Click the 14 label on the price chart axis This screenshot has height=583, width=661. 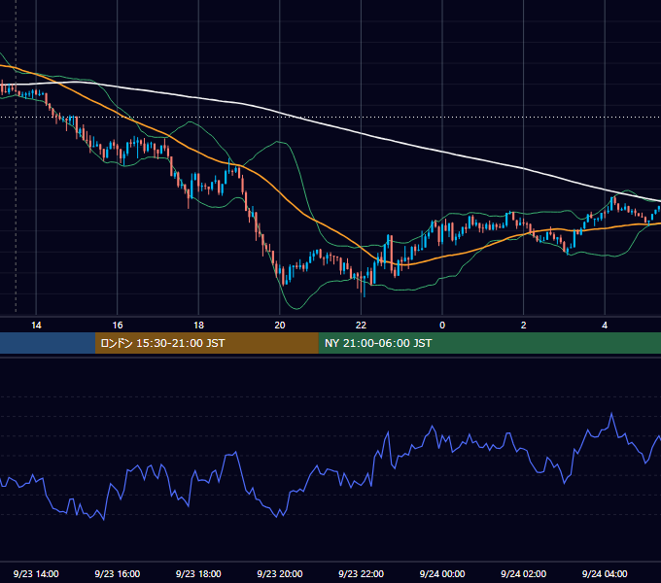coord(36,326)
